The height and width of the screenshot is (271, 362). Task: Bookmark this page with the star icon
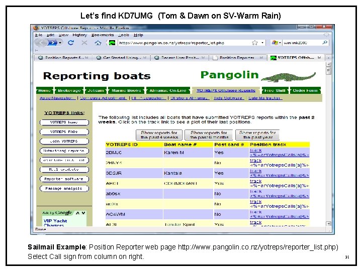255,43
